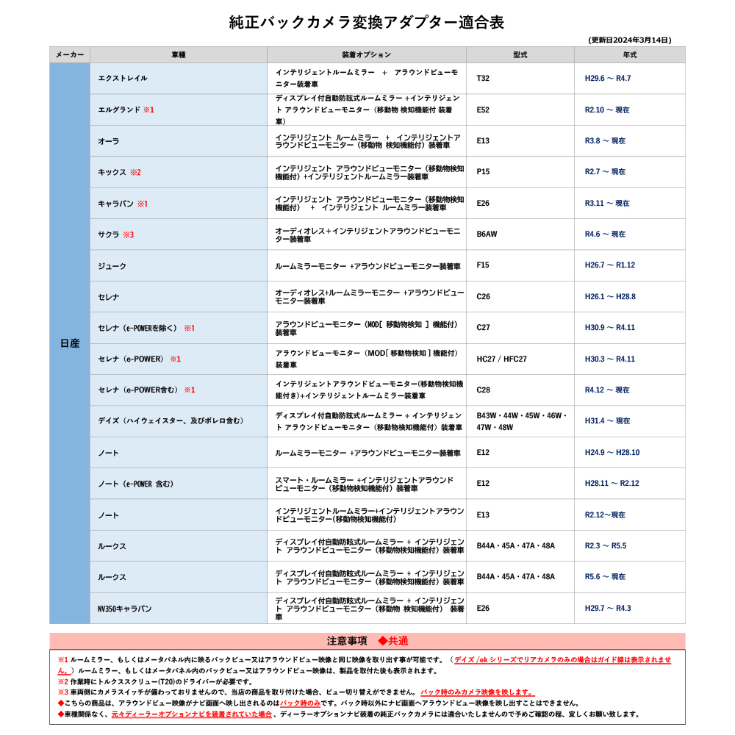This screenshot has width=735, height=735.
Task: Click the 注意事項 ◆共通 notes header
Action: (x=367, y=641)
